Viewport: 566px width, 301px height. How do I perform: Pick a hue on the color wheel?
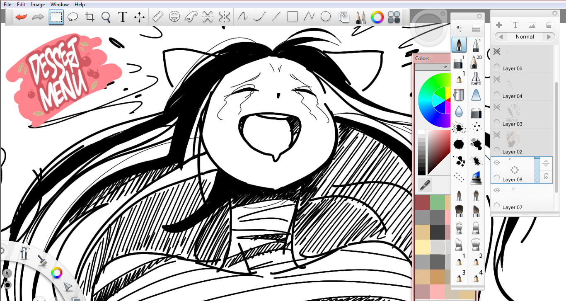pos(434,100)
